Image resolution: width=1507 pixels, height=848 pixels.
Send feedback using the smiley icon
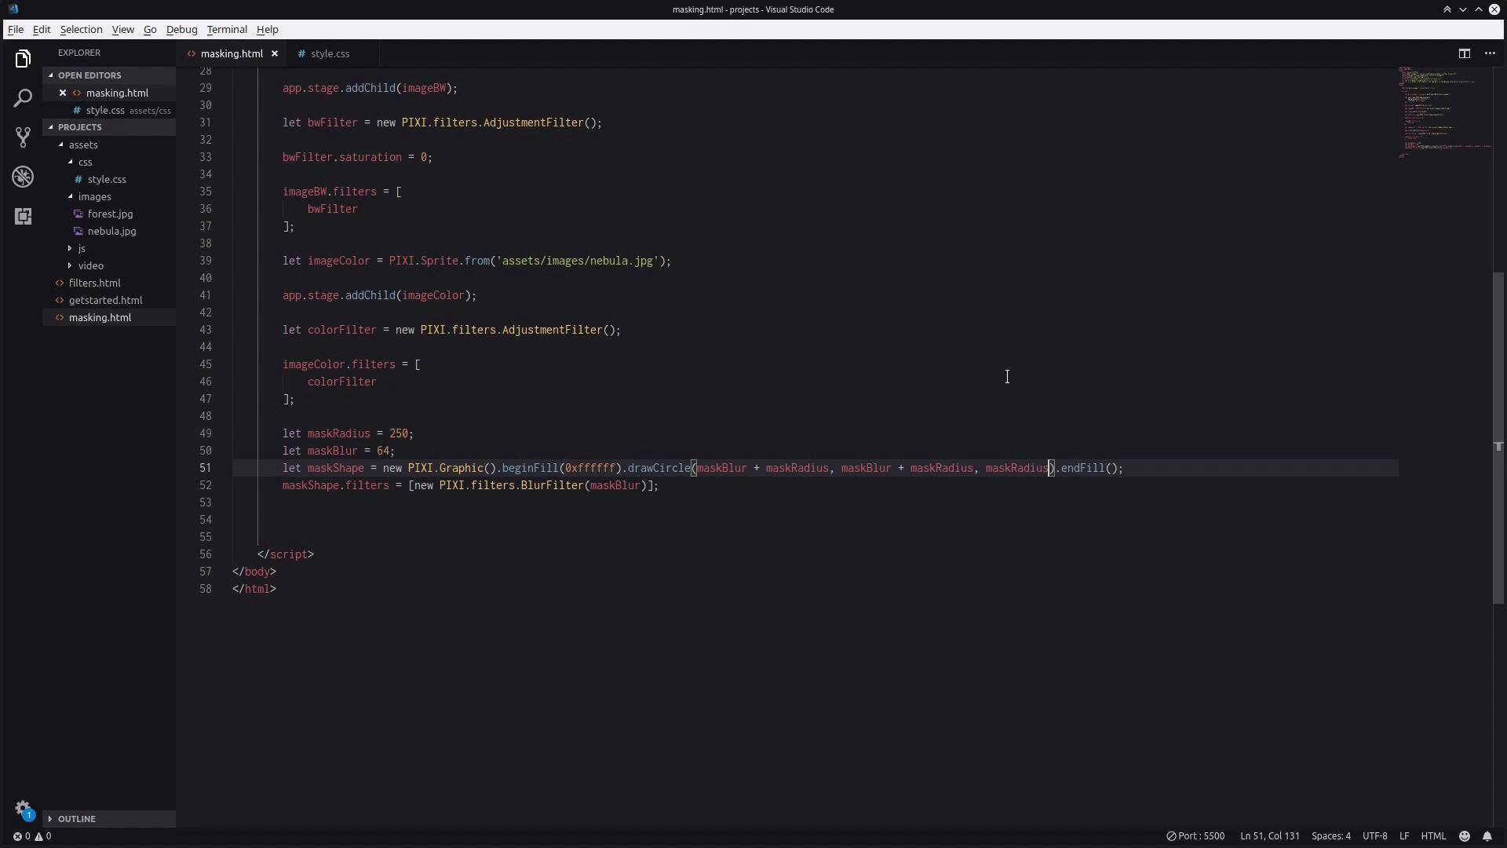1464,835
